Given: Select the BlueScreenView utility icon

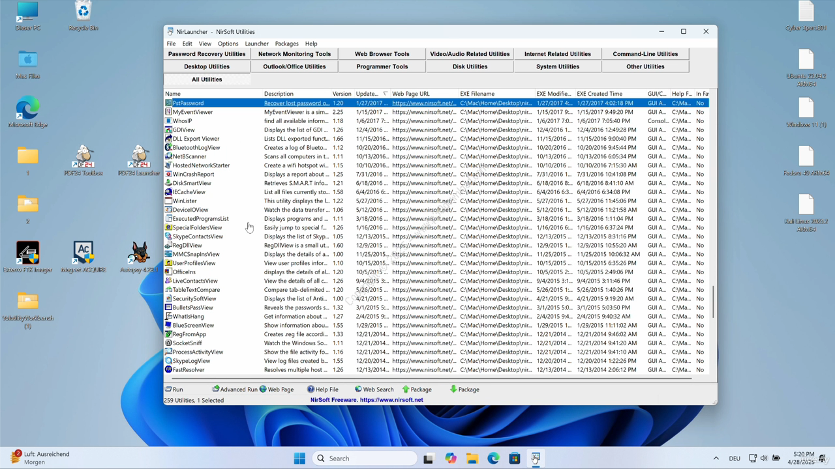Looking at the screenshot, I should pos(168,325).
